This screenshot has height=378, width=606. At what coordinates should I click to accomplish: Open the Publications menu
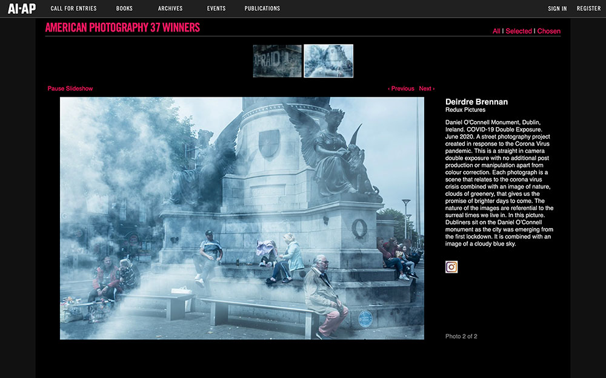tap(262, 8)
